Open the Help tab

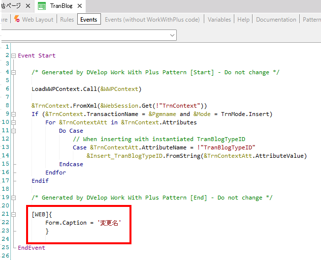click(x=243, y=20)
